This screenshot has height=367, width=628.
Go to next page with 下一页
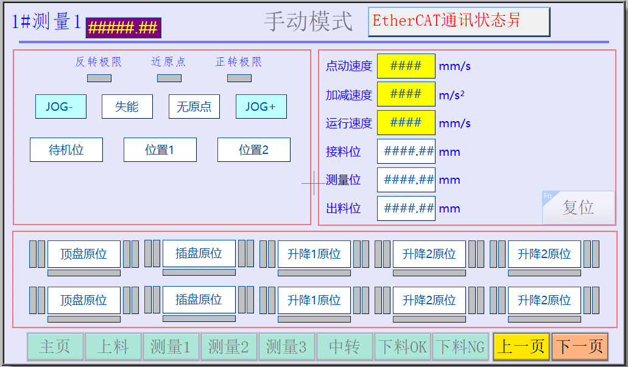coord(580,347)
